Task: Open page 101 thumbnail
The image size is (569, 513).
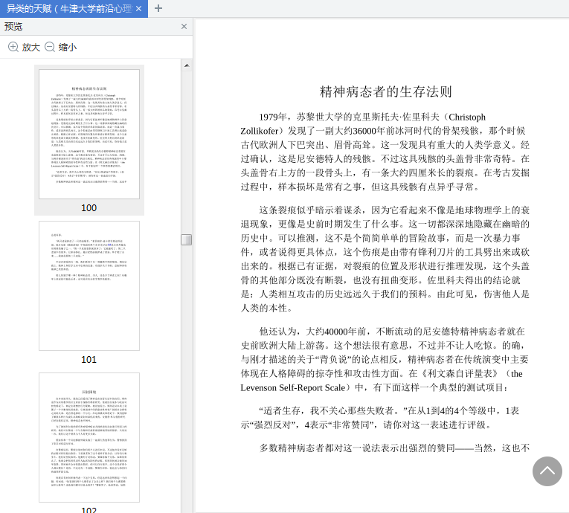Action: (x=89, y=286)
